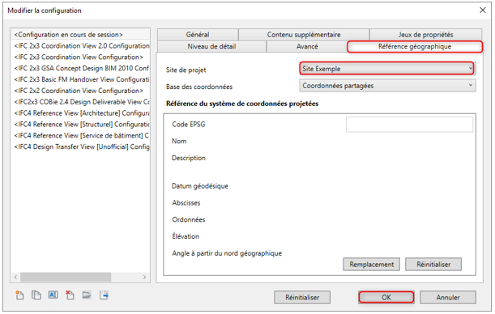Duplicate the selected configuration with the copy icon

point(36,295)
